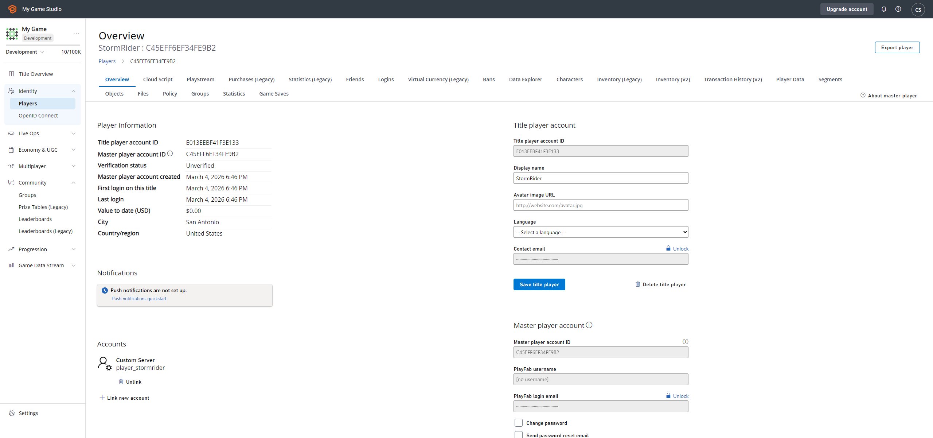Open Prize Tables (Legacy) in the sidebar
Image resolution: width=933 pixels, height=438 pixels.
(x=43, y=207)
